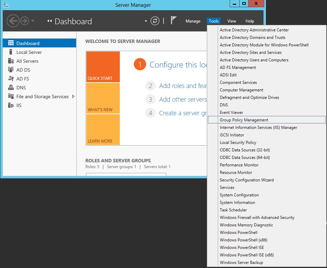Click the IIS role icon
This screenshot has height=268, width=327.
pyautogui.click(x=11, y=105)
